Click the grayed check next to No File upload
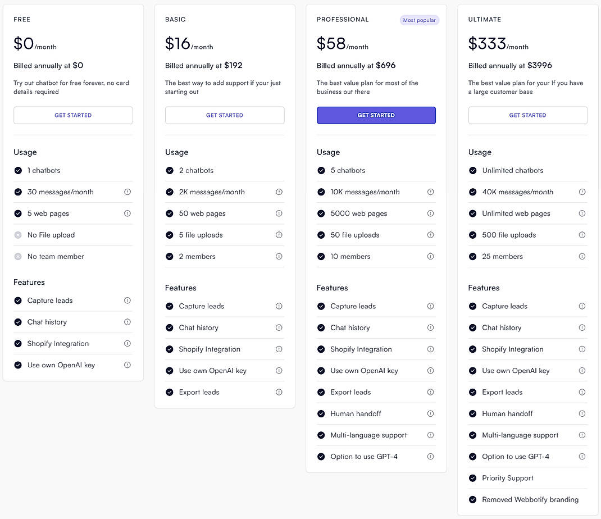This screenshot has width=601, height=519. (x=17, y=235)
